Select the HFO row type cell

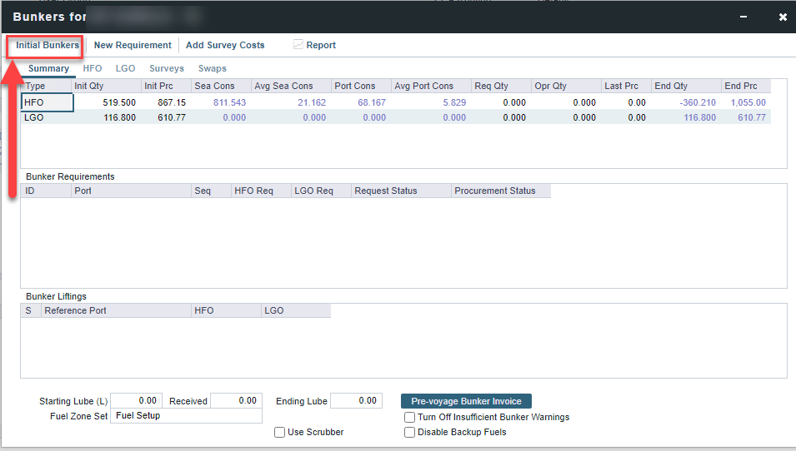coord(48,102)
